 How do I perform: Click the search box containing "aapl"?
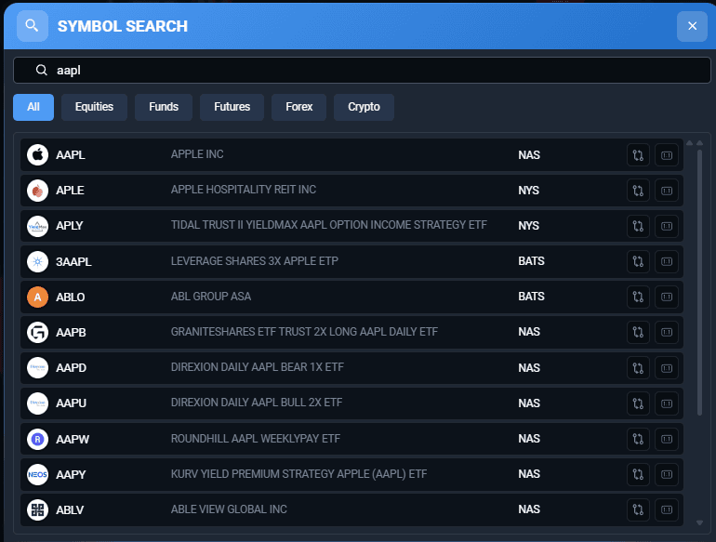click(362, 71)
